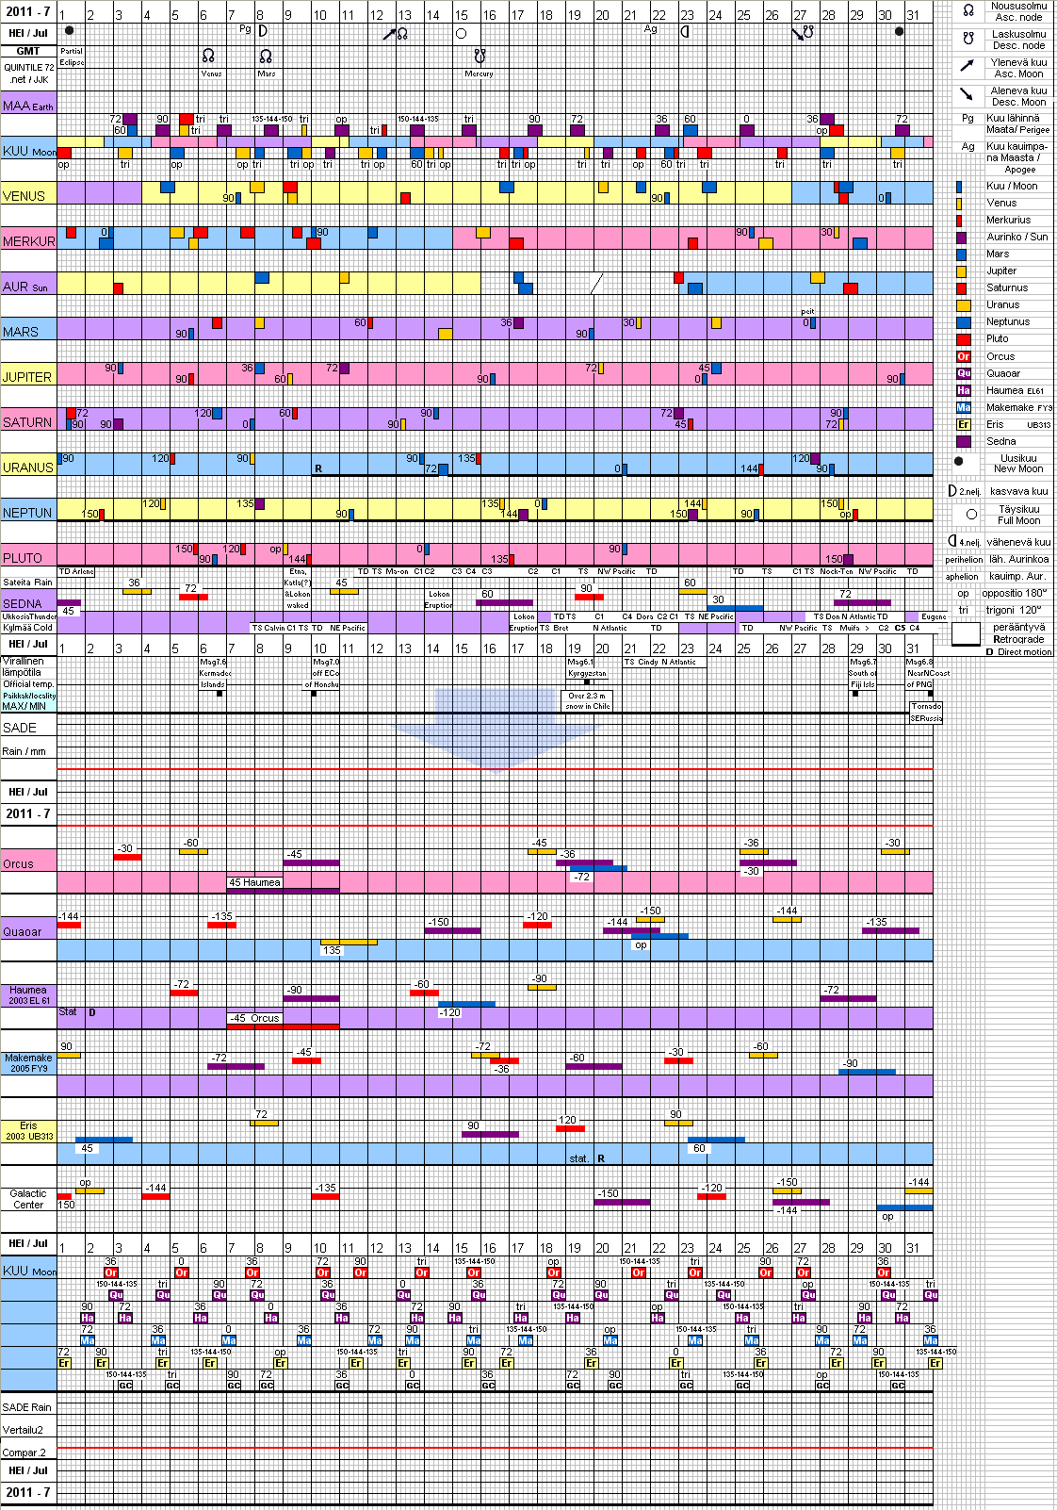Click the '45 Haumea' label in Orcus row
This screenshot has height=1510, width=1057.
pos(254,882)
